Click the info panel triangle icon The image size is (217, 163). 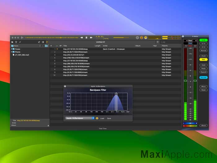click(48, 126)
